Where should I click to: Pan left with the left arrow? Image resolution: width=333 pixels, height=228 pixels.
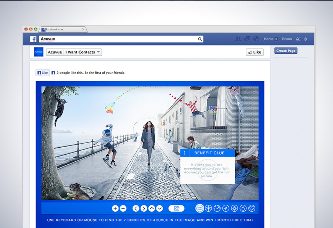[136, 208]
